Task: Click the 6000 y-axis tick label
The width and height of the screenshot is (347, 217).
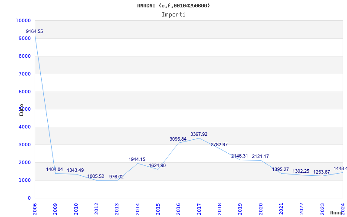Action: pyautogui.click(x=25, y=92)
